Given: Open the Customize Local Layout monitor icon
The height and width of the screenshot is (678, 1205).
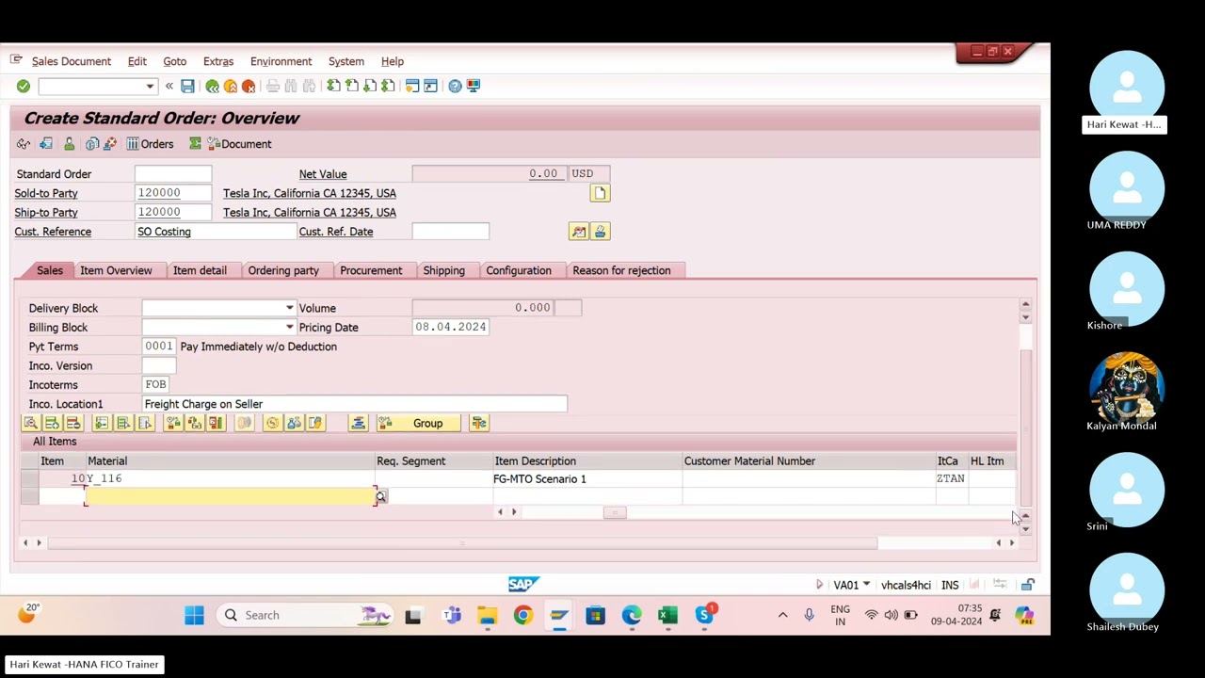Looking at the screenshot, I should (x=474, y=87).
